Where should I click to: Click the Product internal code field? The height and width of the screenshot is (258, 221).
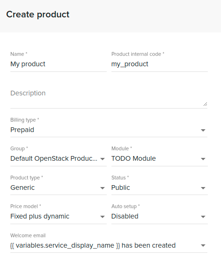(x=159, y=64)
